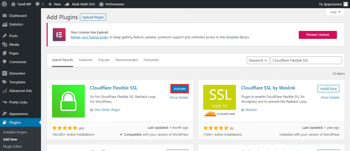Click the Posts pin icon
The image size is (350, 151).
point(5,36)
